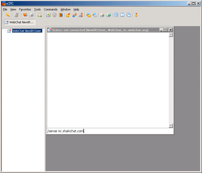Image resolution: width=202 pixels, height=173 pixels.
Task: Open Received Files magnifier-folder icon
Action: (88, 15)
